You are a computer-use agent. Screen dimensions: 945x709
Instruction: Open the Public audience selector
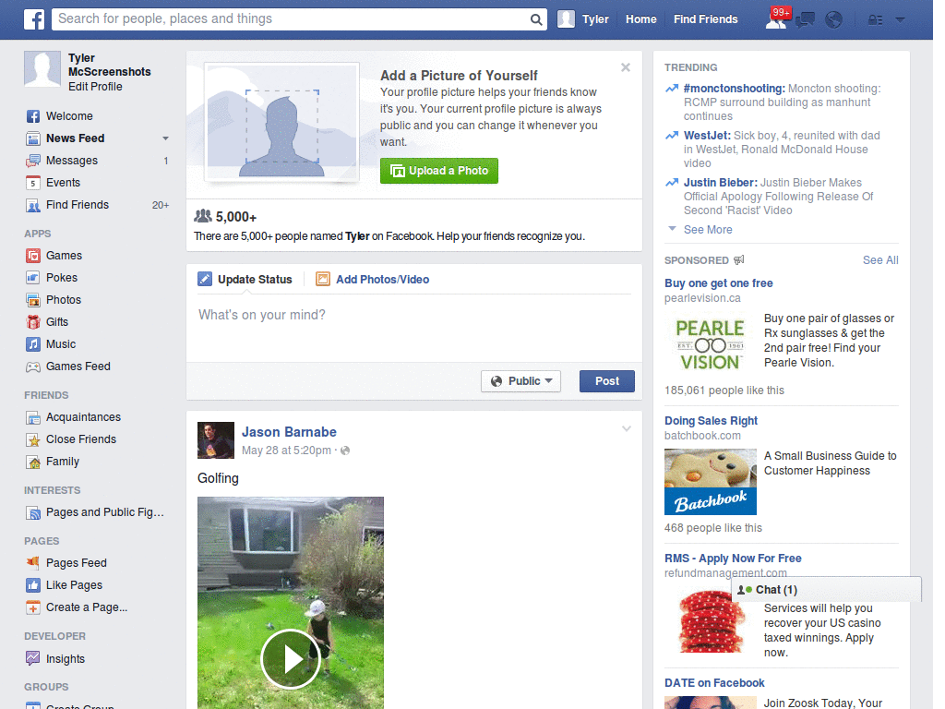(x=520, y=381)
